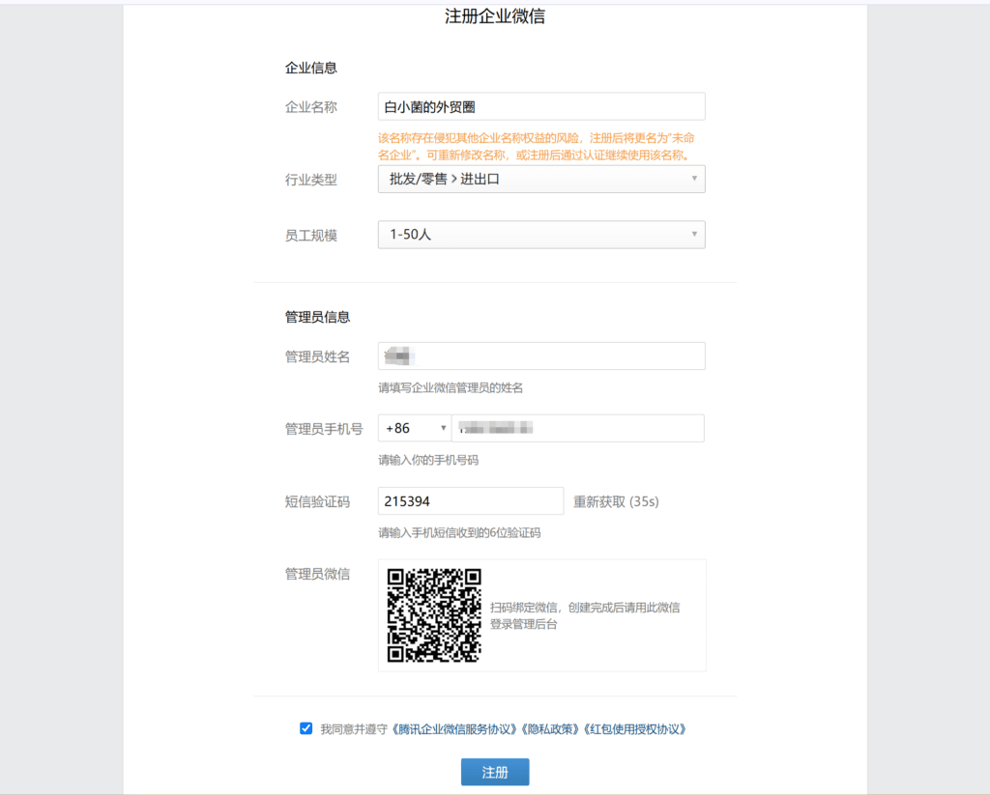Click 重新获取 to resend the SMS code
The image size is (990, 795).
pyautogui.click(x=616, y=501)
